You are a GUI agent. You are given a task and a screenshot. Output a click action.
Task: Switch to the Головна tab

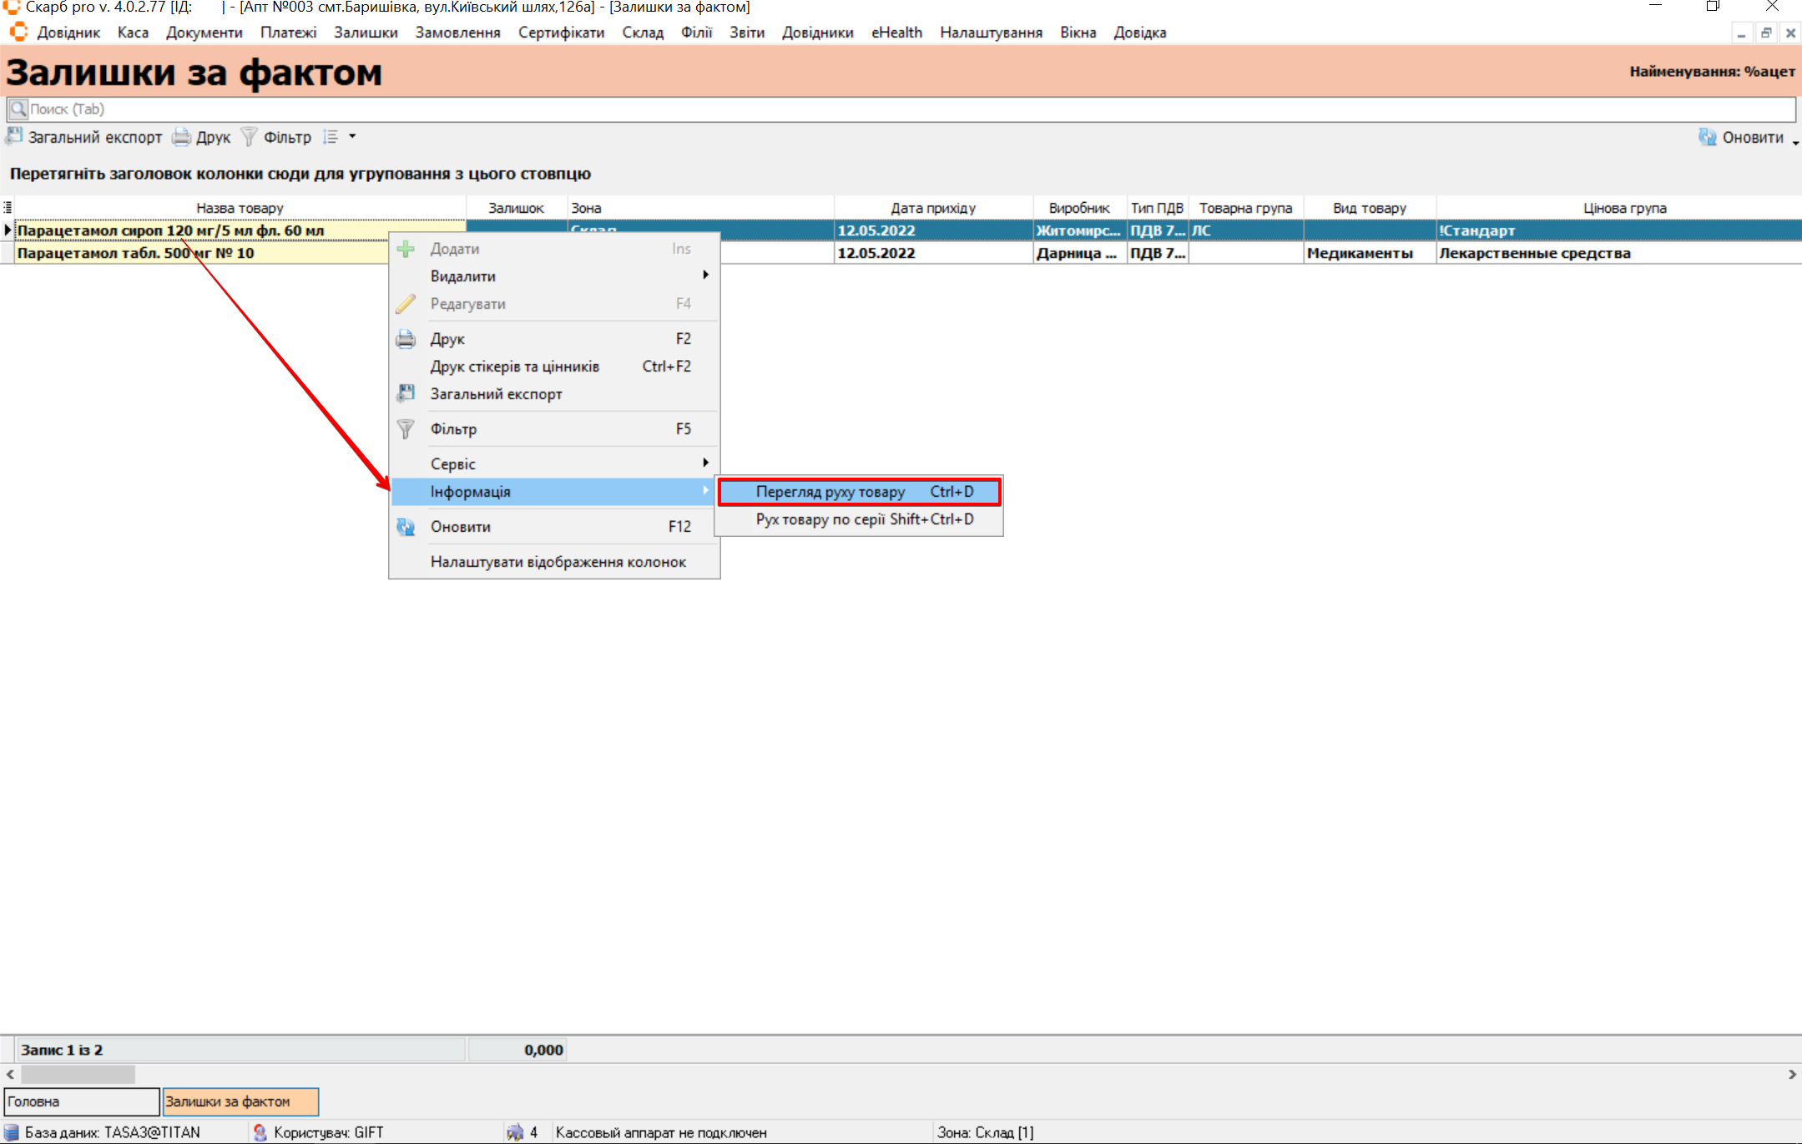(x=81, y=1101)
